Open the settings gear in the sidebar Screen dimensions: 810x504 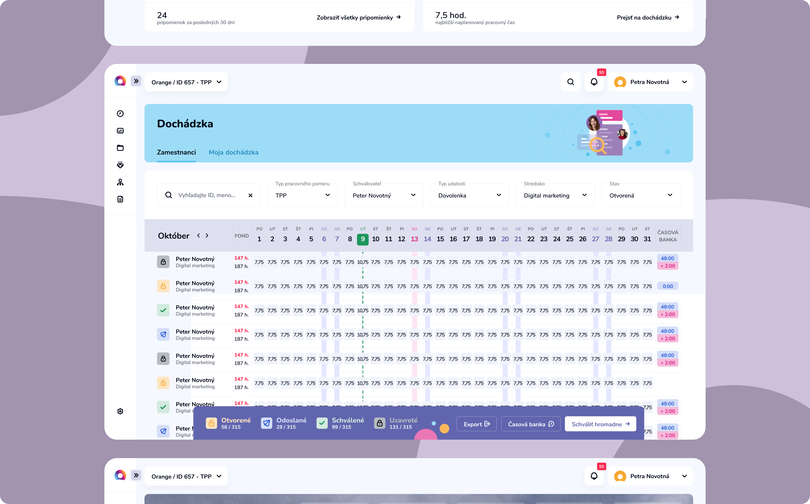[120, 411]
